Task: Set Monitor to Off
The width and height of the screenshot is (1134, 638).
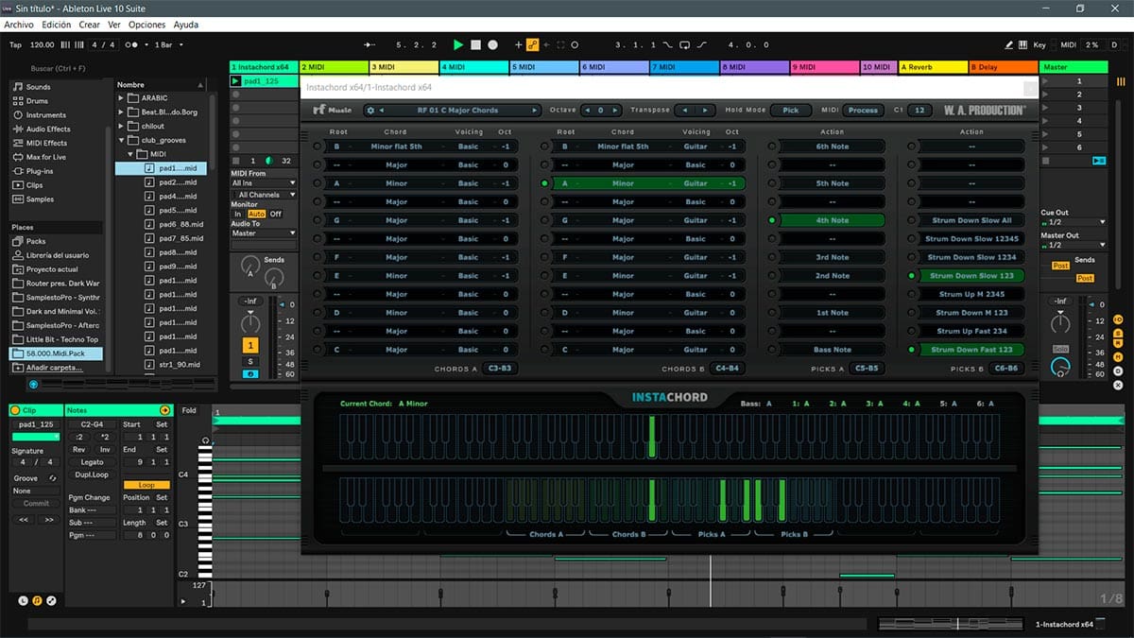Action: pos(275,215)
